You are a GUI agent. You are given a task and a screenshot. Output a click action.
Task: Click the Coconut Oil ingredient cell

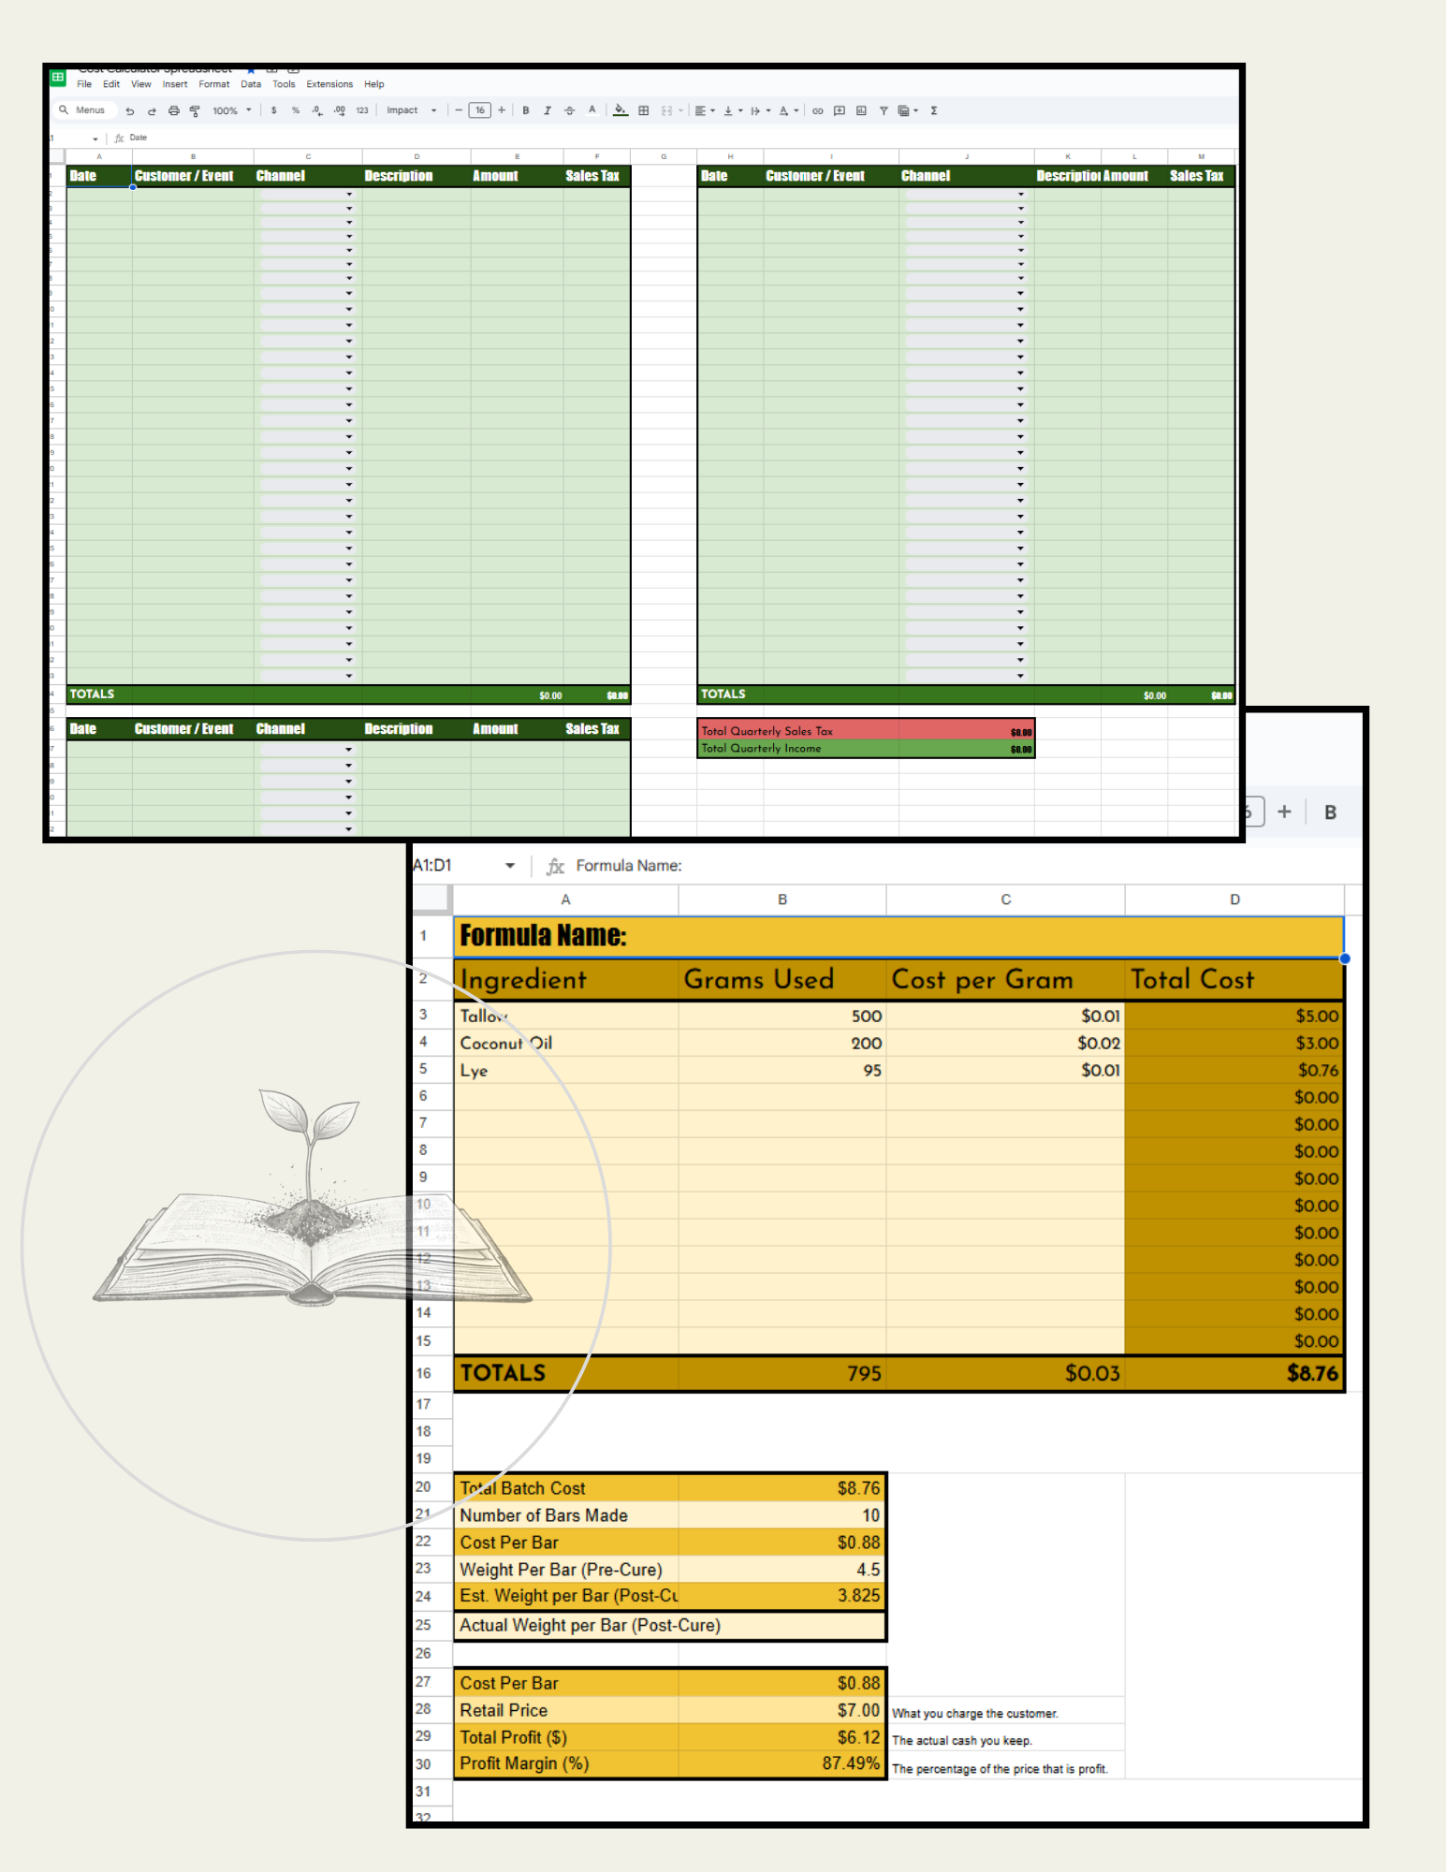[x=565, y=1043]
